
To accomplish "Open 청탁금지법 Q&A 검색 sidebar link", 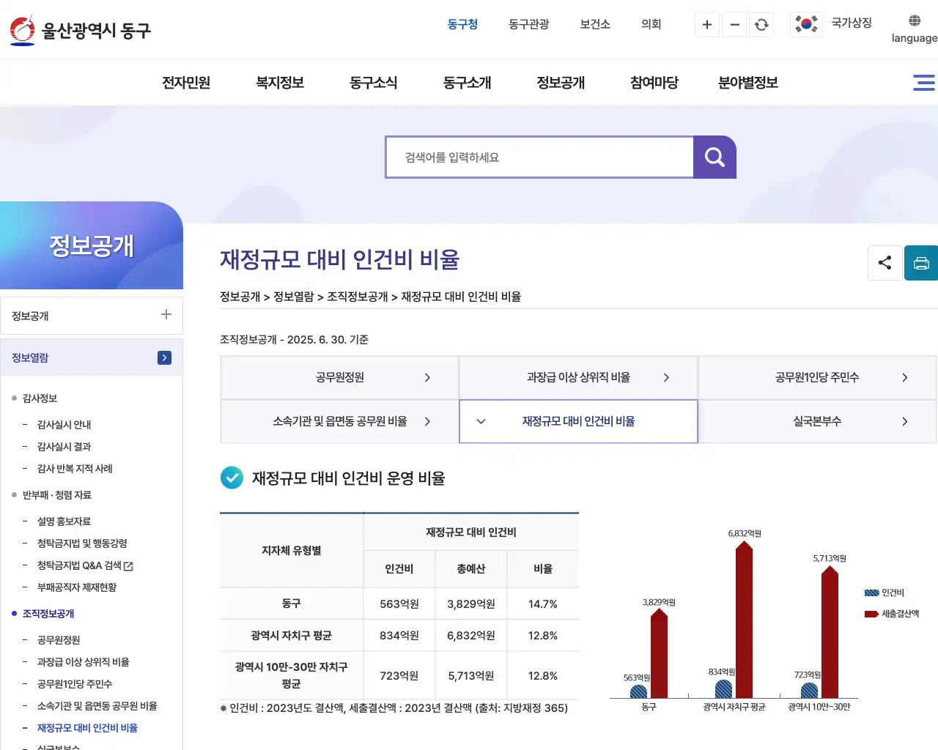I will point(79,565).
